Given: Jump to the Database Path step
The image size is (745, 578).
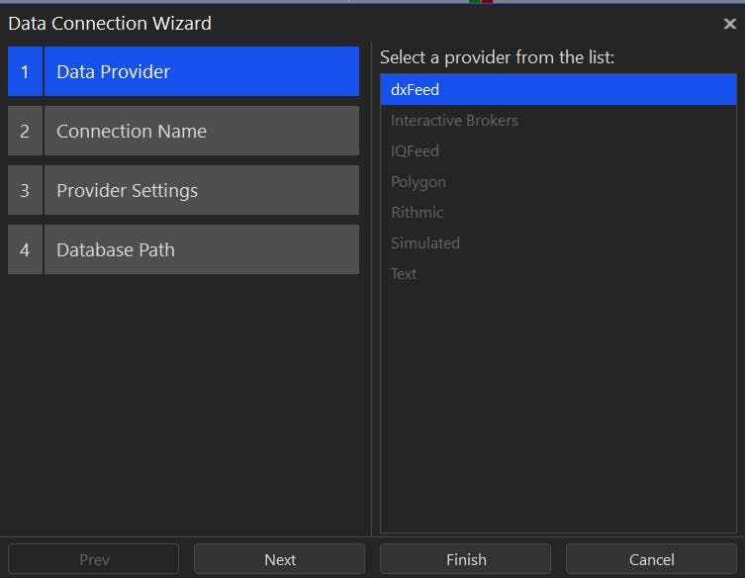Looking at the screenshot, I should tap(201, 249).
